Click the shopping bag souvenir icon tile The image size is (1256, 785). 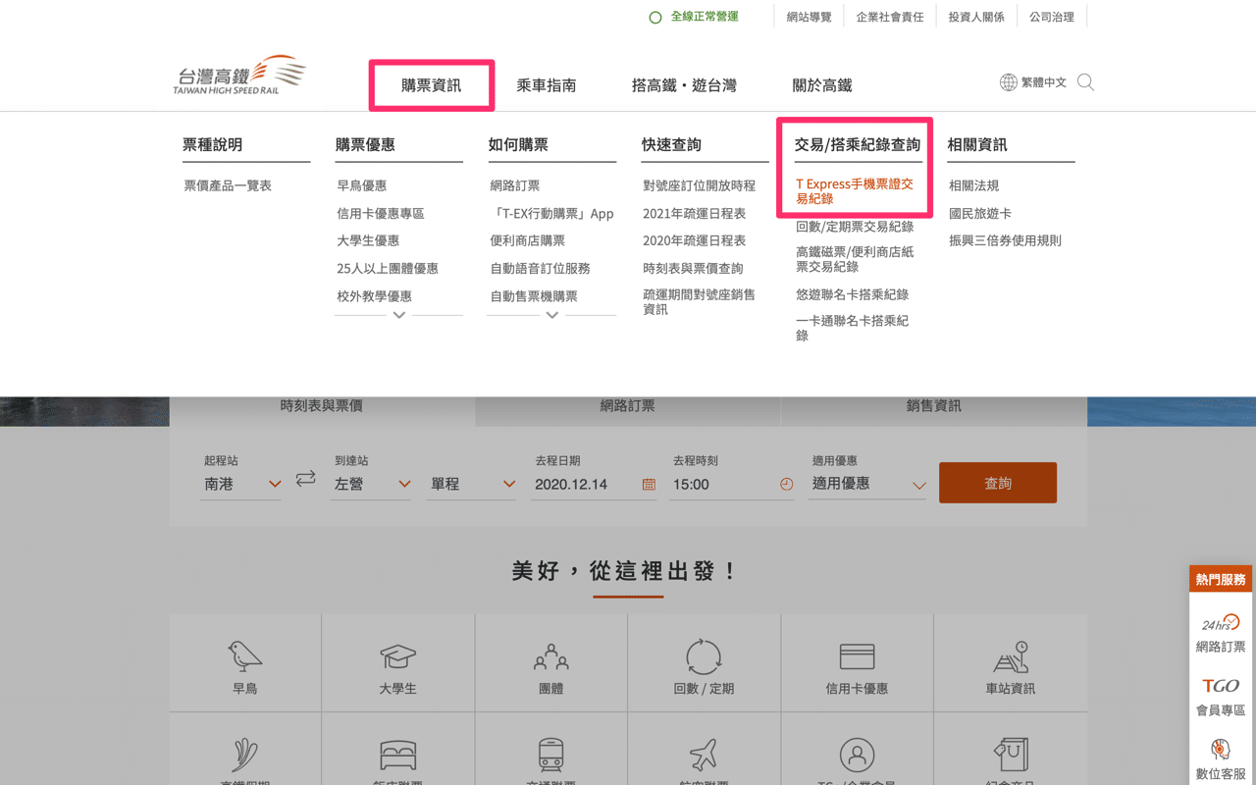pos(1010,756)
